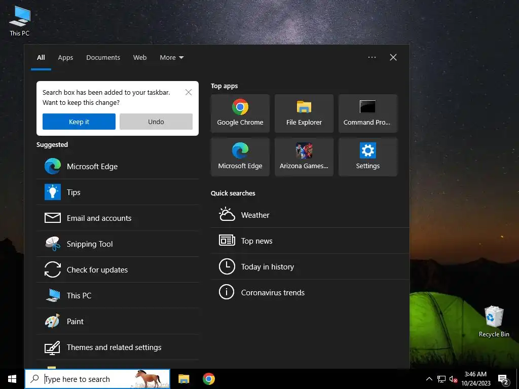The width and height of the screenshot is (519, 389).
Task: Click the network tray icon
Action: (441, 379)
